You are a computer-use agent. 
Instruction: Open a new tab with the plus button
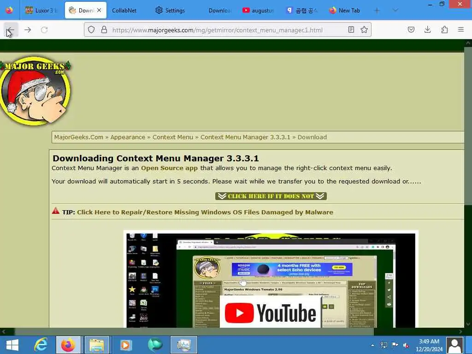(x=377, y=10)
